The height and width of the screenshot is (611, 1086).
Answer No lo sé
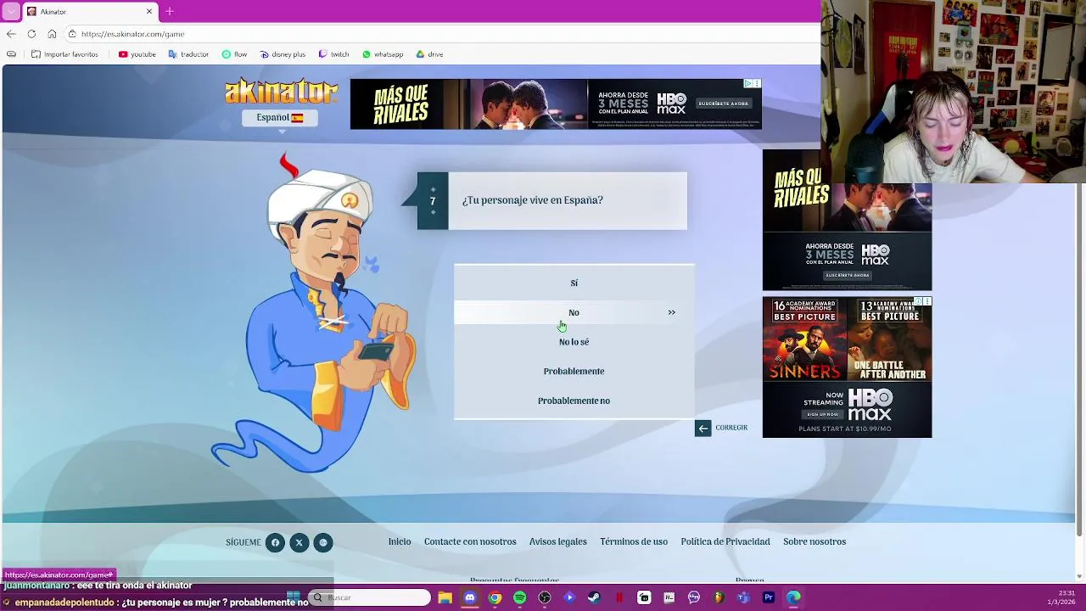[x=574, y=342]
